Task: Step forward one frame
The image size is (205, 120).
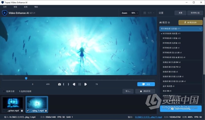Action: point(86,84)
